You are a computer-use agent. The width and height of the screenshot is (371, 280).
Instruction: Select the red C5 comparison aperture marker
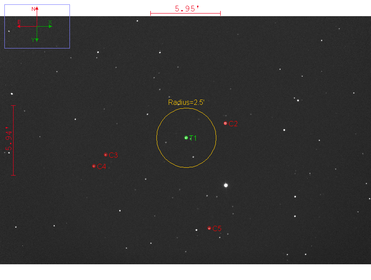[209, 228]
